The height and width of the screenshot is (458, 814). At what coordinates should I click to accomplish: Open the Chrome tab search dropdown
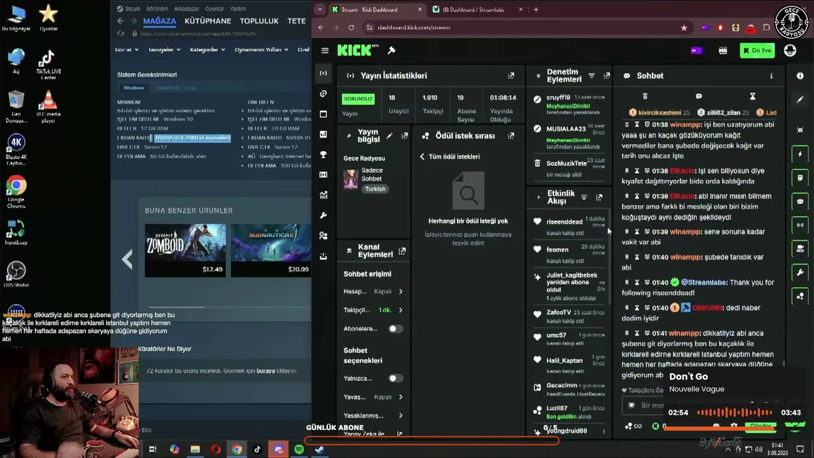click(x=320, y=10)
